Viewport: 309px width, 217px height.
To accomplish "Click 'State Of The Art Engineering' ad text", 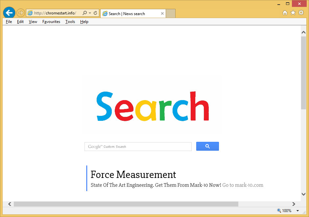I will point(122,185).
